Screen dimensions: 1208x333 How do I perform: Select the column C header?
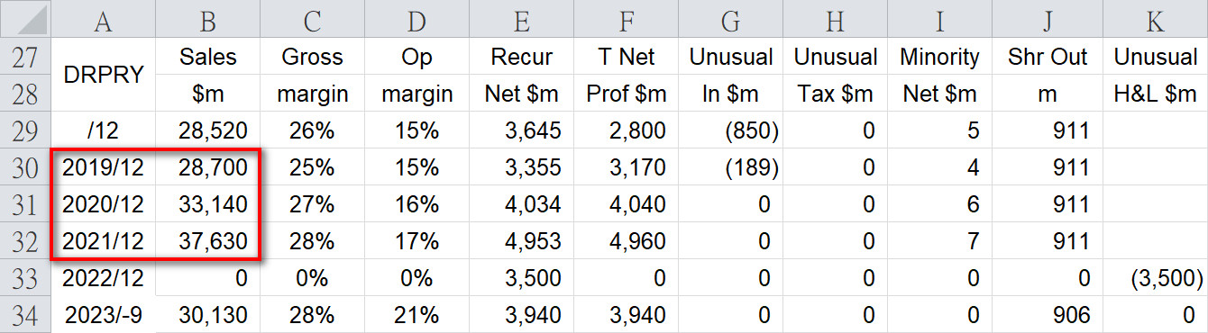[x=312, y=18]
